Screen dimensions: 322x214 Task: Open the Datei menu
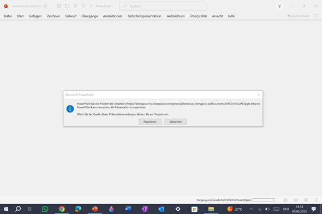8,16
